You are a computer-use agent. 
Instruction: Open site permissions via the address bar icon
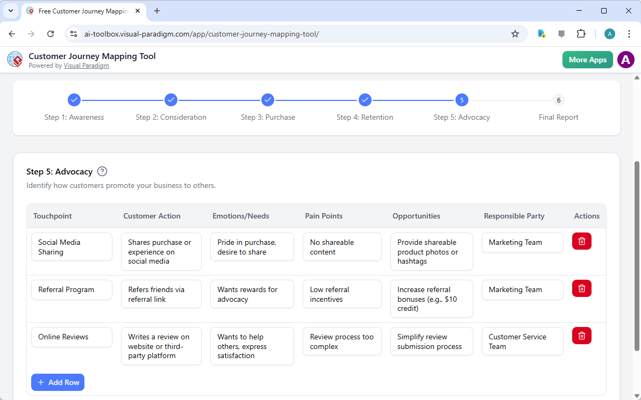click(73, 33)
